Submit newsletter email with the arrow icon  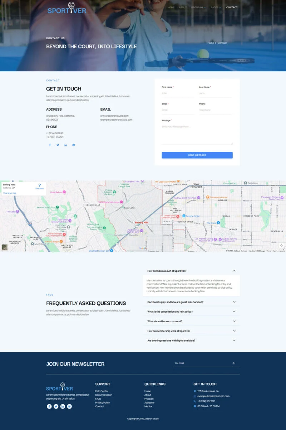coord(233,363)
